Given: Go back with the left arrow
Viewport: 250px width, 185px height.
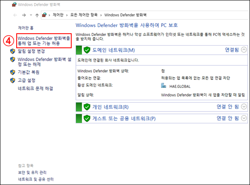Looking at the screenshot, I should pyautogui.click(x=15, y=15).
